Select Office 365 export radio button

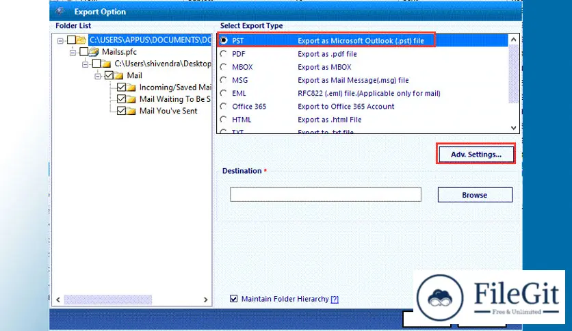click(x=224, y=106)
